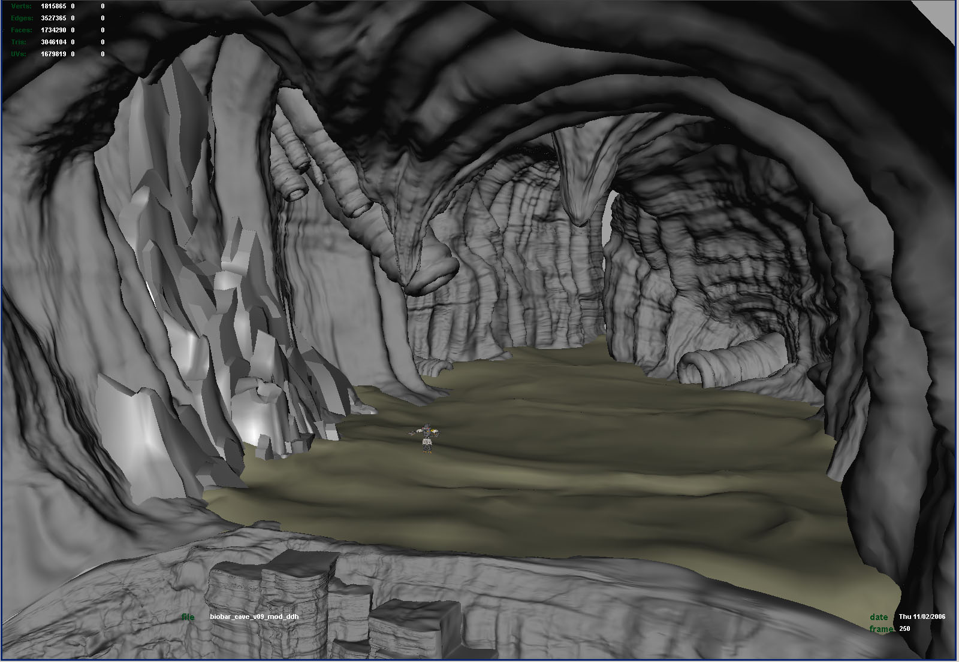The image size is (959, 662).
Task: Click the file name biobar_cave_v09_mod_ddh text
Action: point(254,617)
